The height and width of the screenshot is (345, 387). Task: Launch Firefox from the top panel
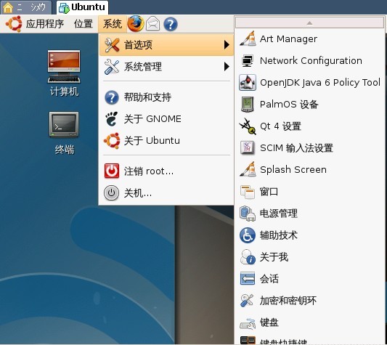click(x=136, y=24)
